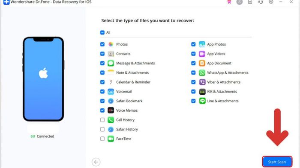Click the Safari Bookmark compass icon

pos(111,101)
